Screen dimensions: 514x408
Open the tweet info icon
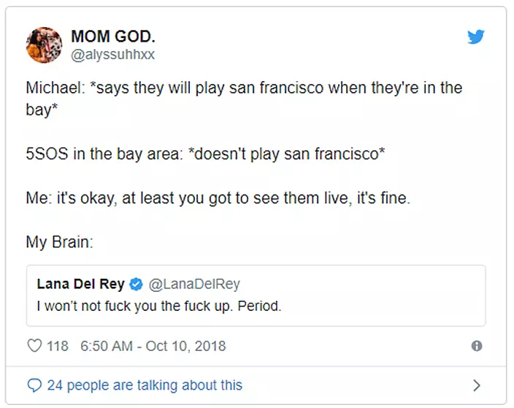tap(477, 346)
